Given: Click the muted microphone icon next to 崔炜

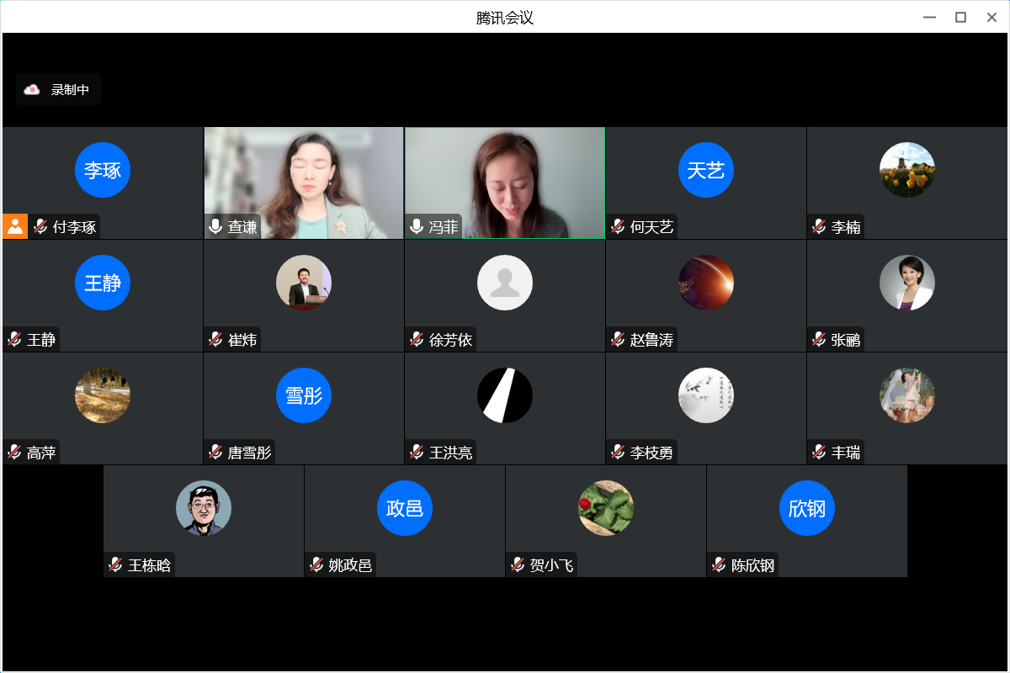Looking at the screenshot, I should (216, 339).
